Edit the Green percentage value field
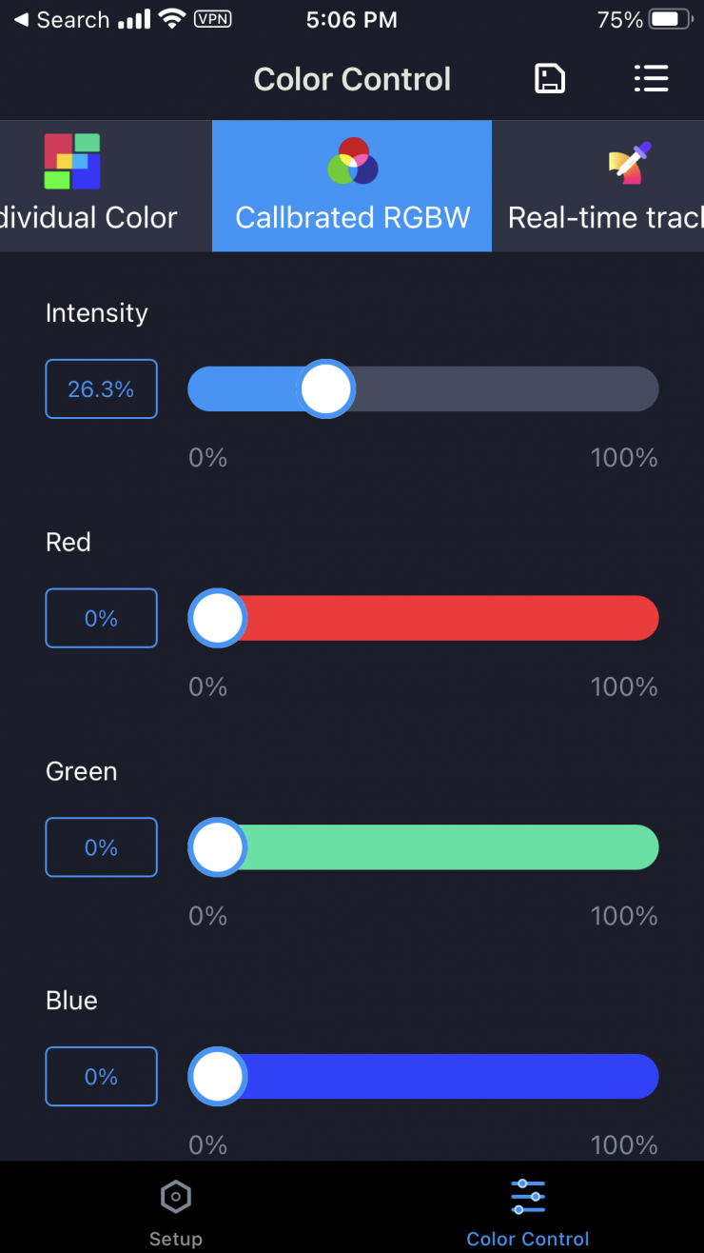Screen dimensions: 704x1253 point(101,847)
